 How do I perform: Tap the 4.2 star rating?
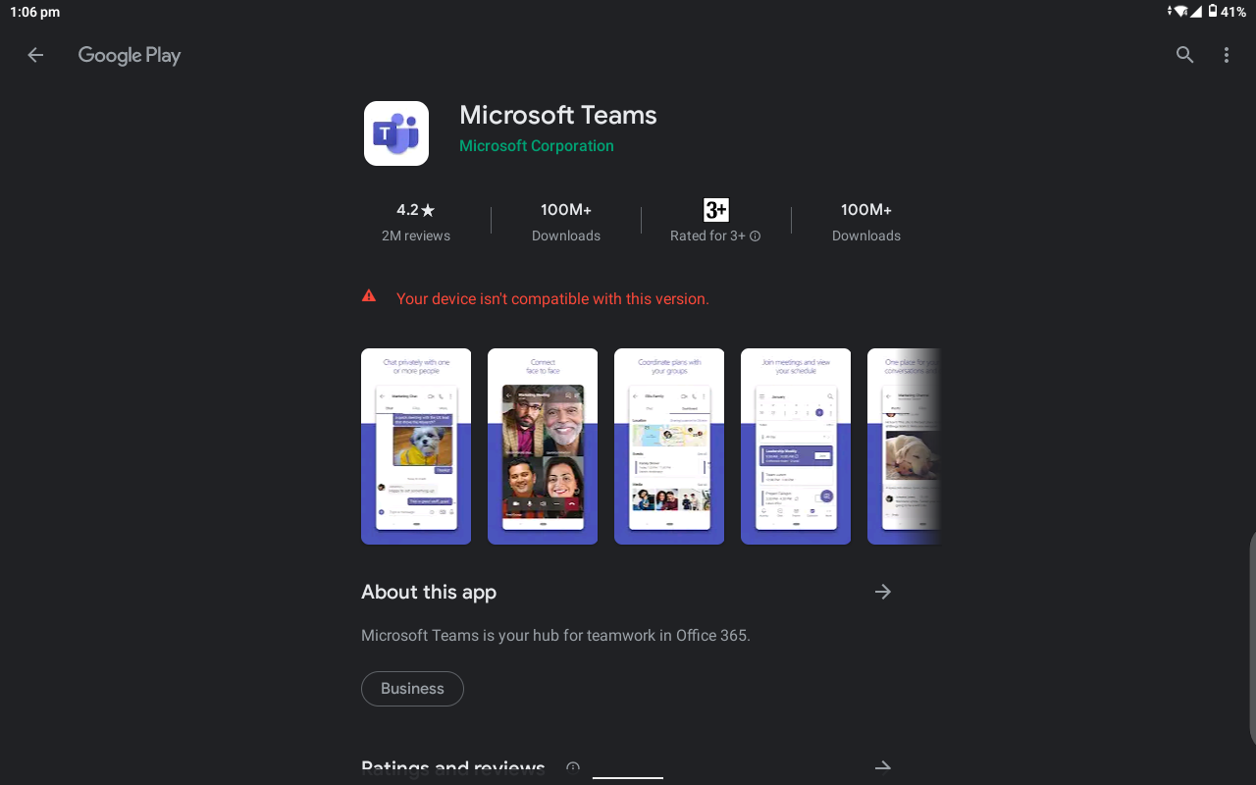(x=416, y=209)
